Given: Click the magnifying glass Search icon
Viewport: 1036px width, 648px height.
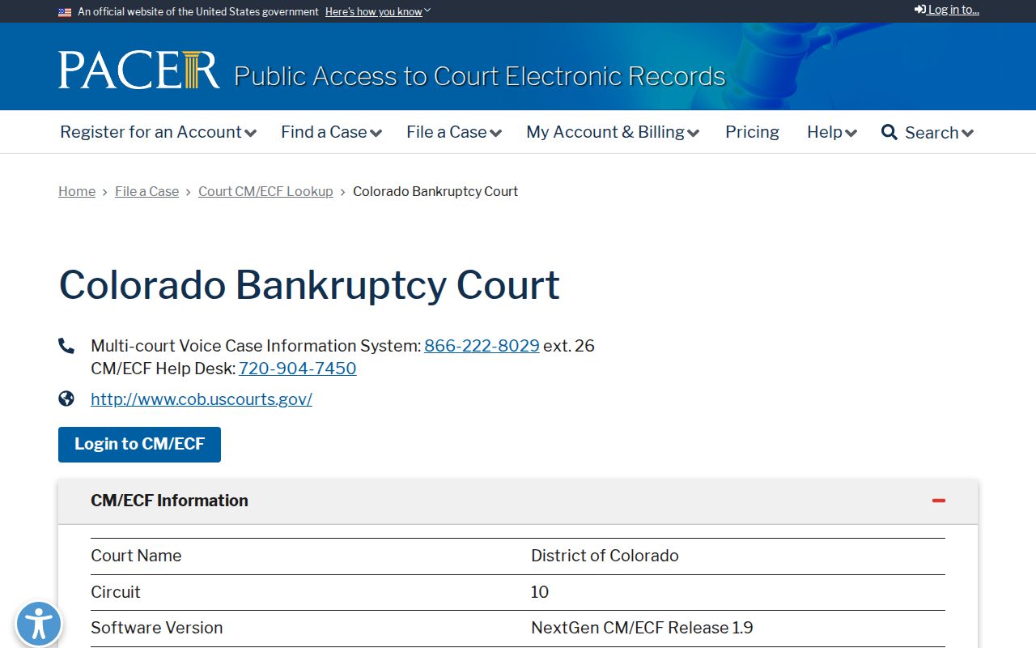Looking at the screenshot, I should (890, 132).
